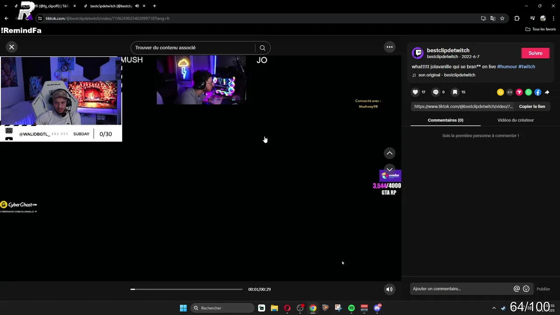Screen dimensions: 560x315
Task: Mute the bestclipdetwitch tab's audio speaker icon
Action: point(137,6)
